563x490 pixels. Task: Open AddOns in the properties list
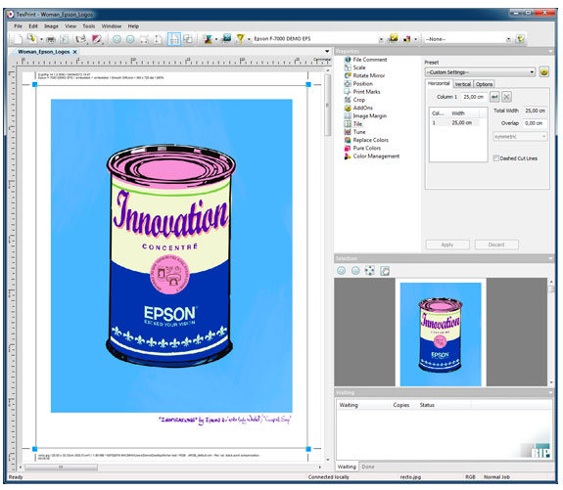coord(362,108)
